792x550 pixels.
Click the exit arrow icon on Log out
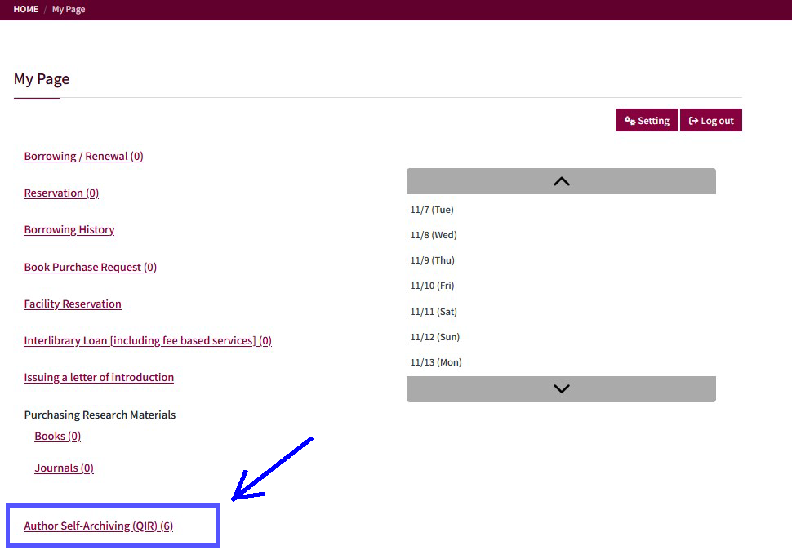[693, 121]
